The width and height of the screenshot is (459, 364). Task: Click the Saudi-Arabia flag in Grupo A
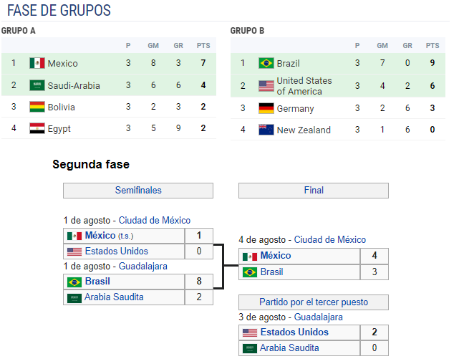[x=37, y=85]
